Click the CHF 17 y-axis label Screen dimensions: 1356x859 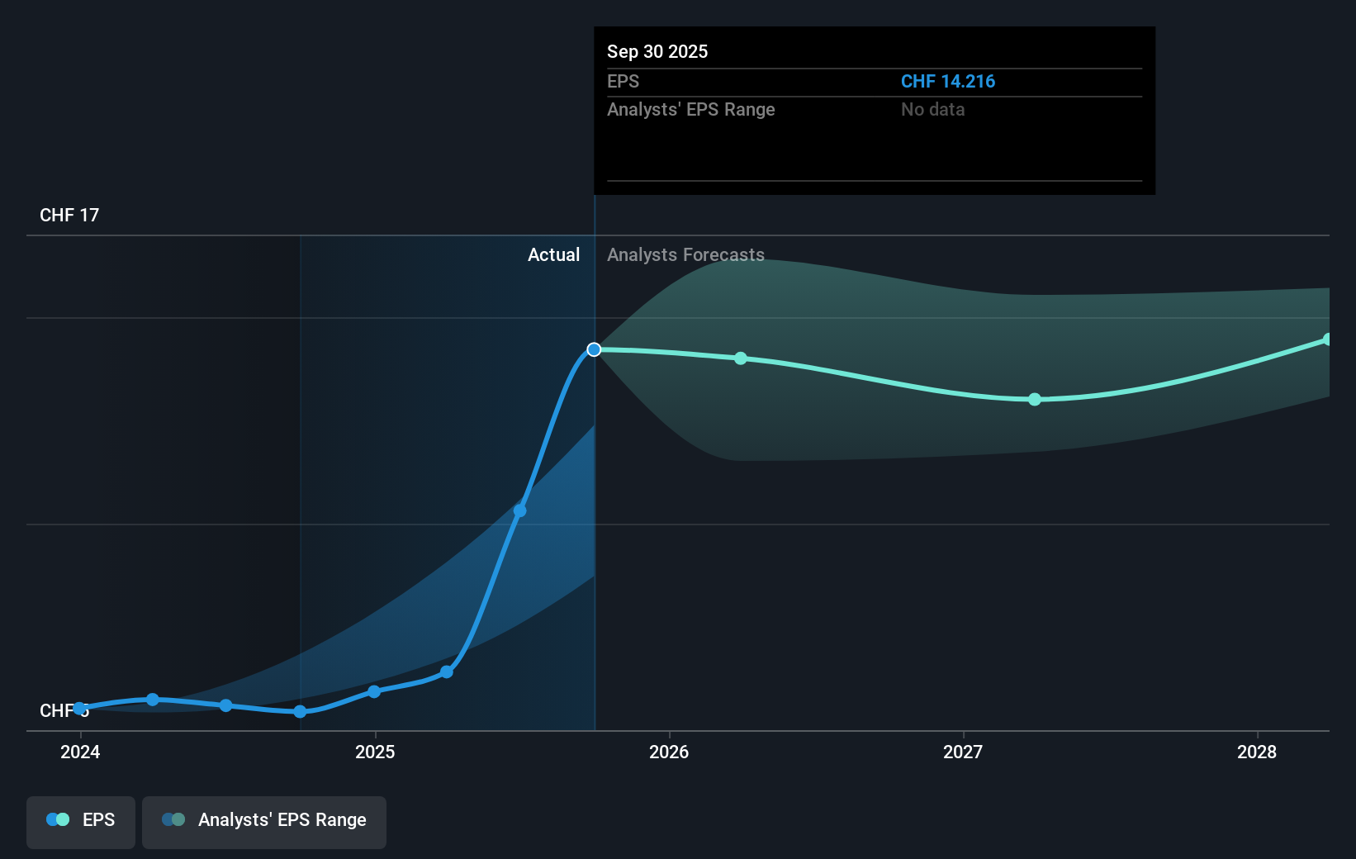[x=69, y=215]
